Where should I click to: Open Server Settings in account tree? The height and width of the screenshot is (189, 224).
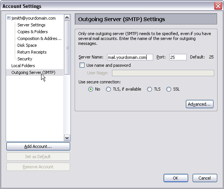[x=31, y=25]
